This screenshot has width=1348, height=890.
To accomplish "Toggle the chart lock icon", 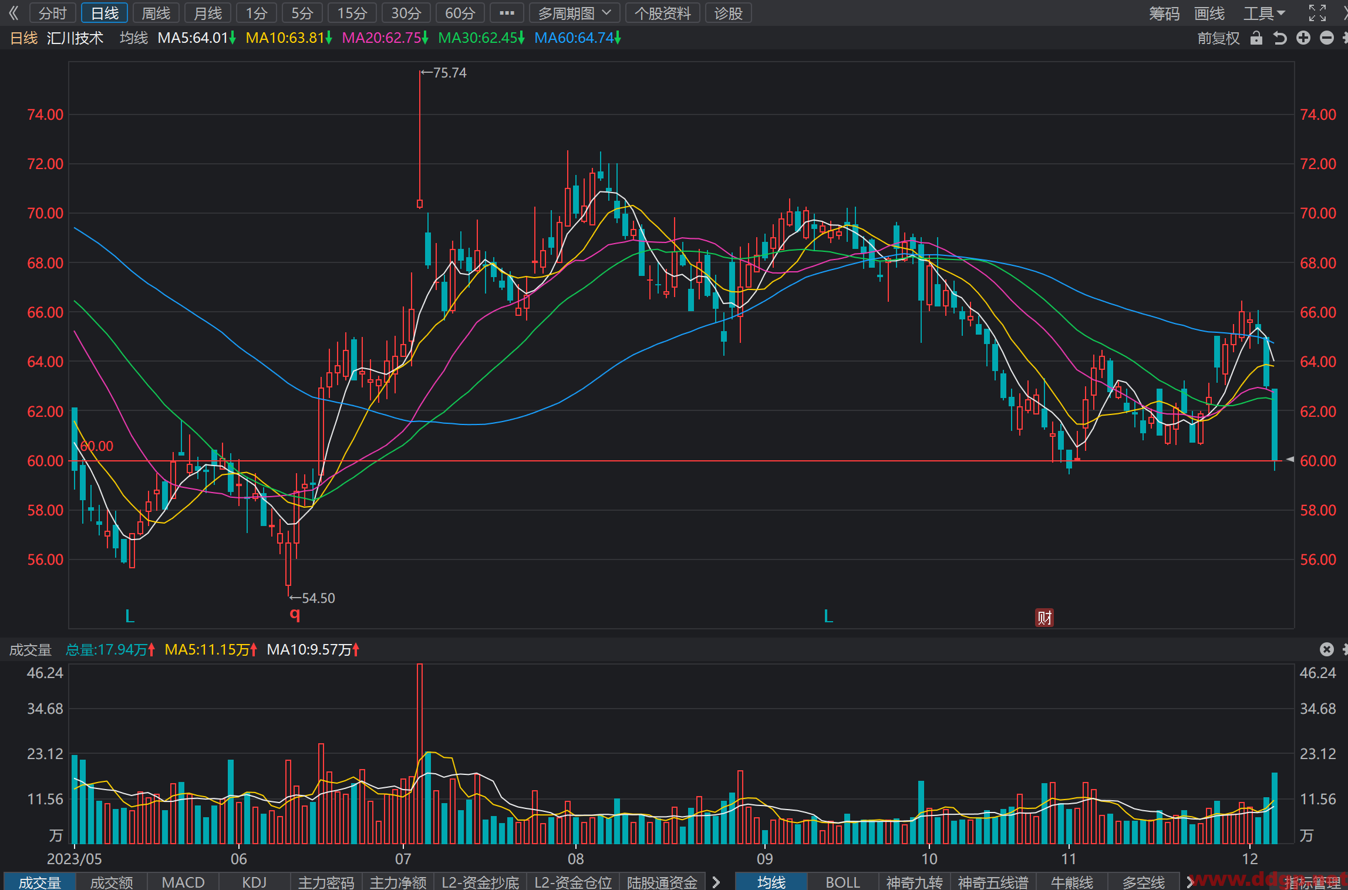I will [1256, 38].
